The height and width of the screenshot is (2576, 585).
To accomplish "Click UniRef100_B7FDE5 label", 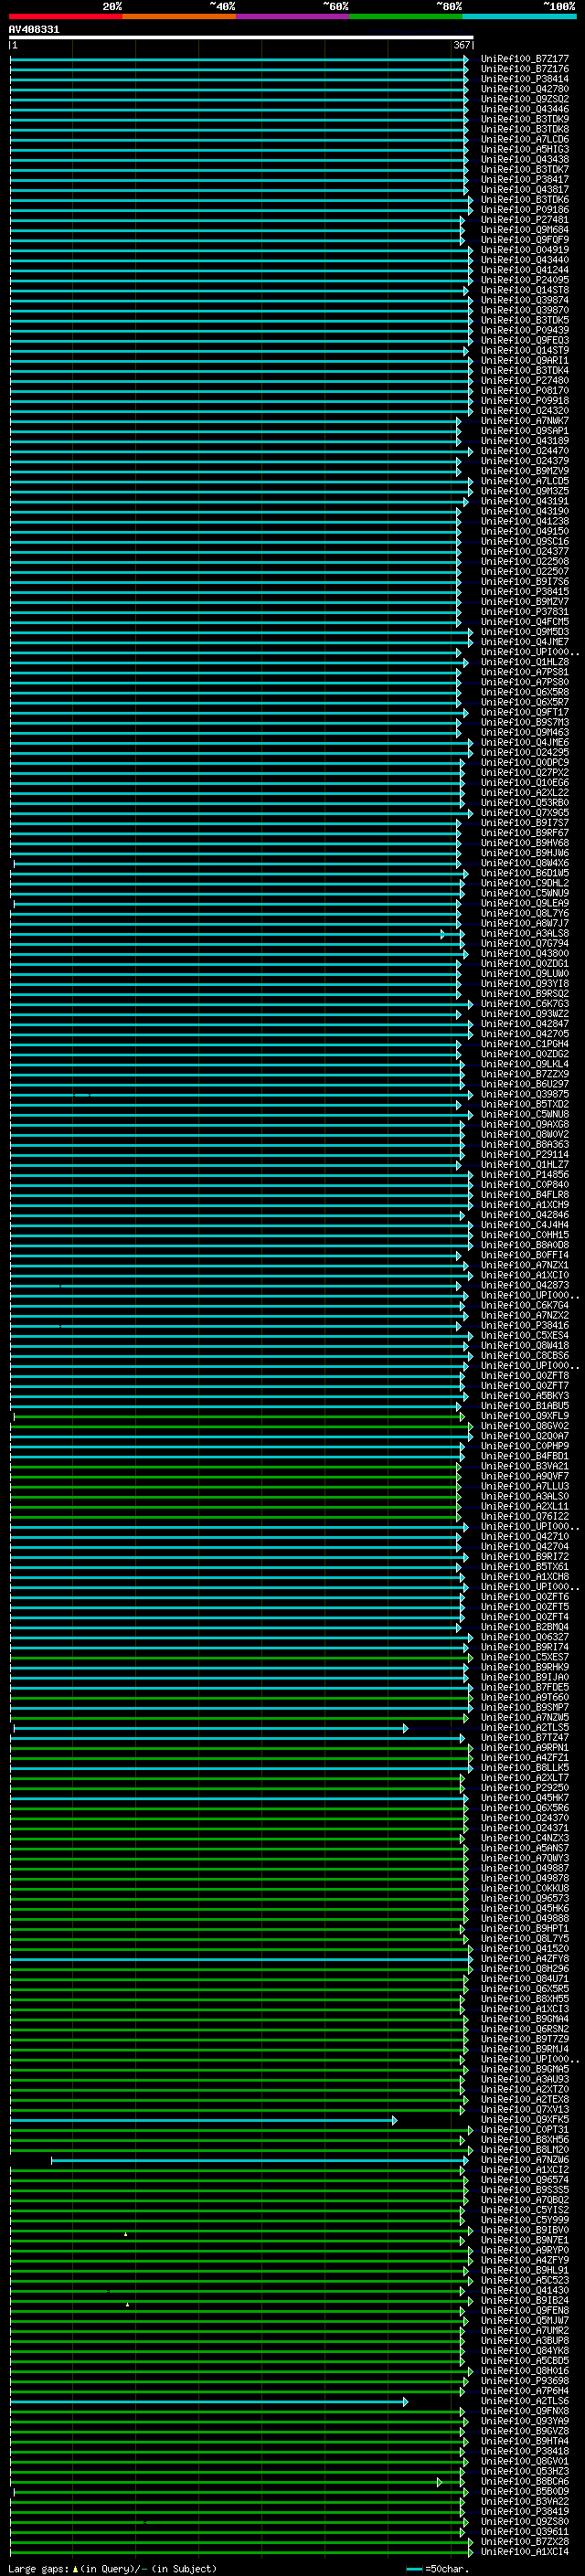I will pyautogui.click(x=525, y=1687).
